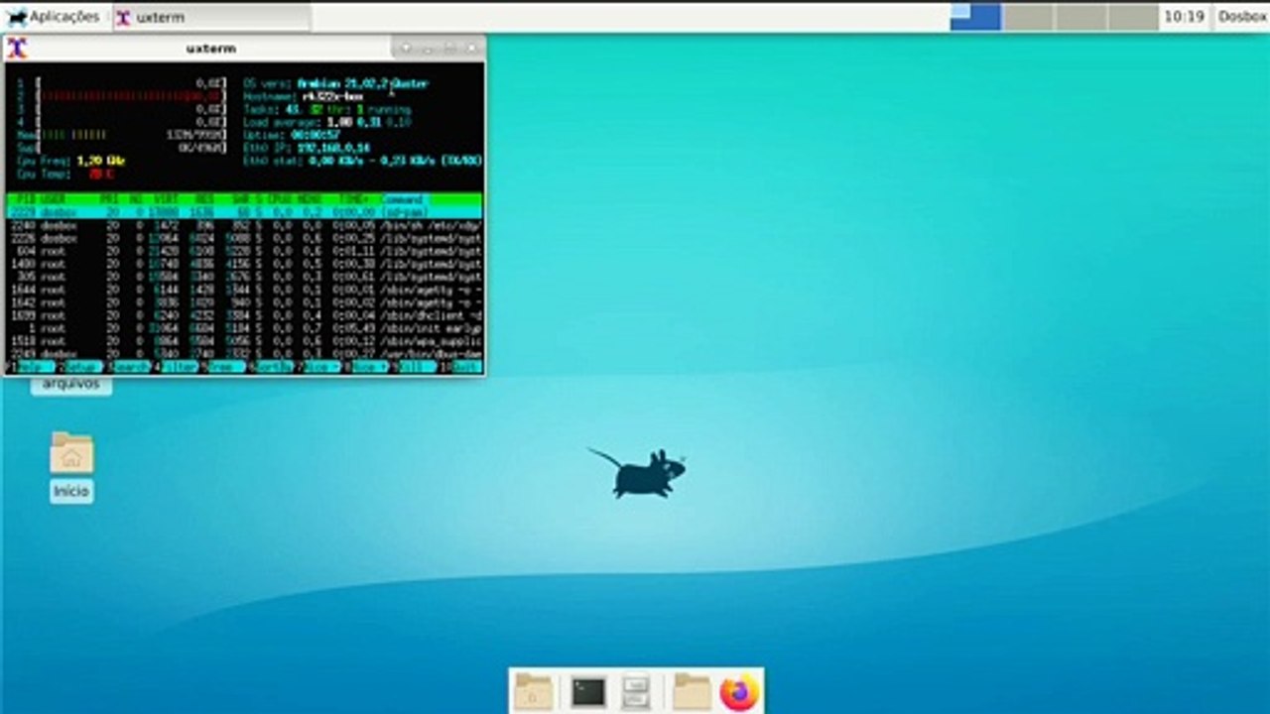Switch to the third workspace in the pager
Viewport: 1270px width, 714px height.
click(1079, 17)
